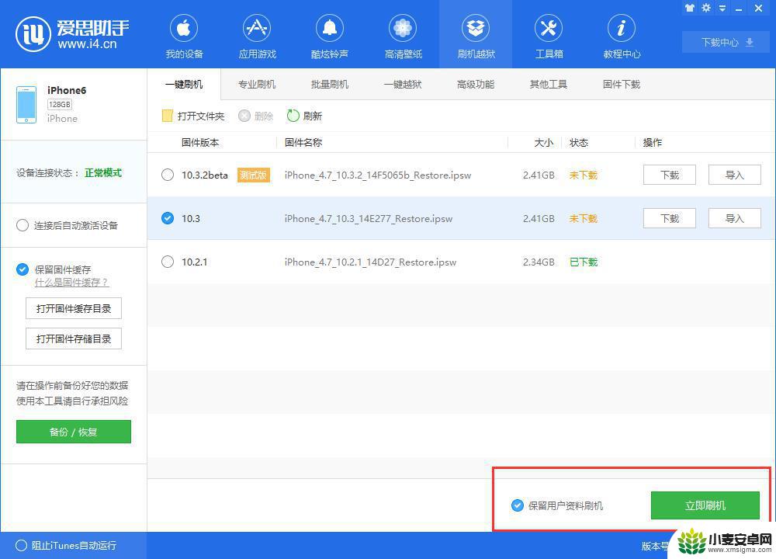Click 打开固件存储目录 button
The width and height of the screenshot is (776, 559).
74,339
